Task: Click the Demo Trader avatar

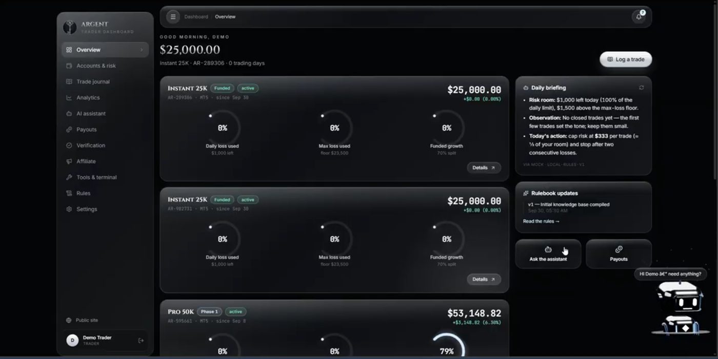Action: coord(72,340)
